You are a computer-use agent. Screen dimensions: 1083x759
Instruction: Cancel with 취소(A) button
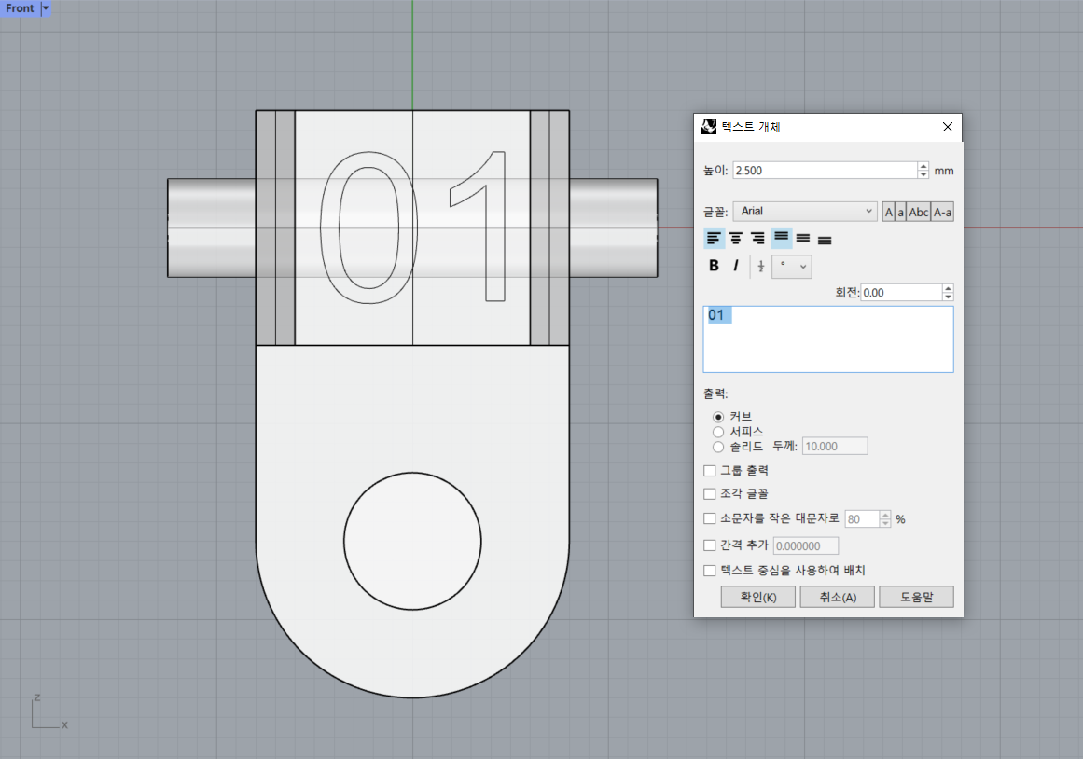(837, 598)
